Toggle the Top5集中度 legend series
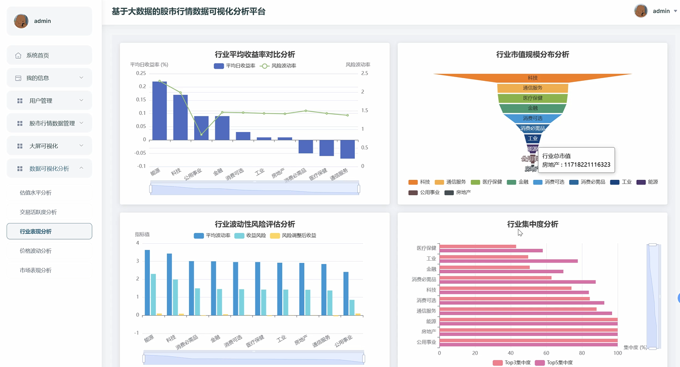 point(554,363)
